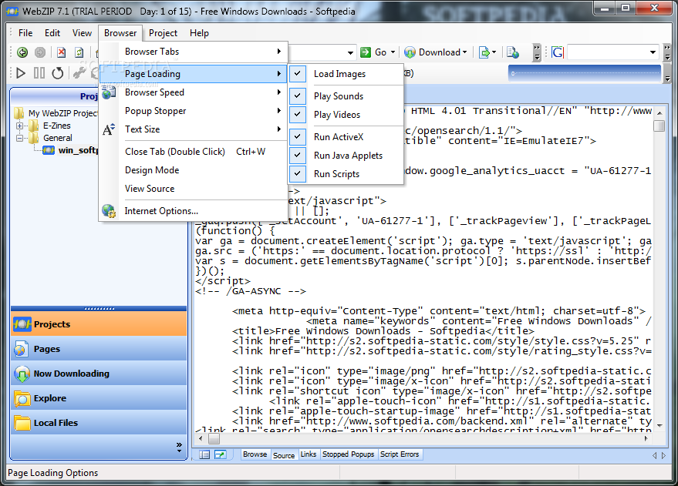Viewport: 678px width, 486px height.
Task: Click the Google search input field
Action: click(x=607, y=52)
